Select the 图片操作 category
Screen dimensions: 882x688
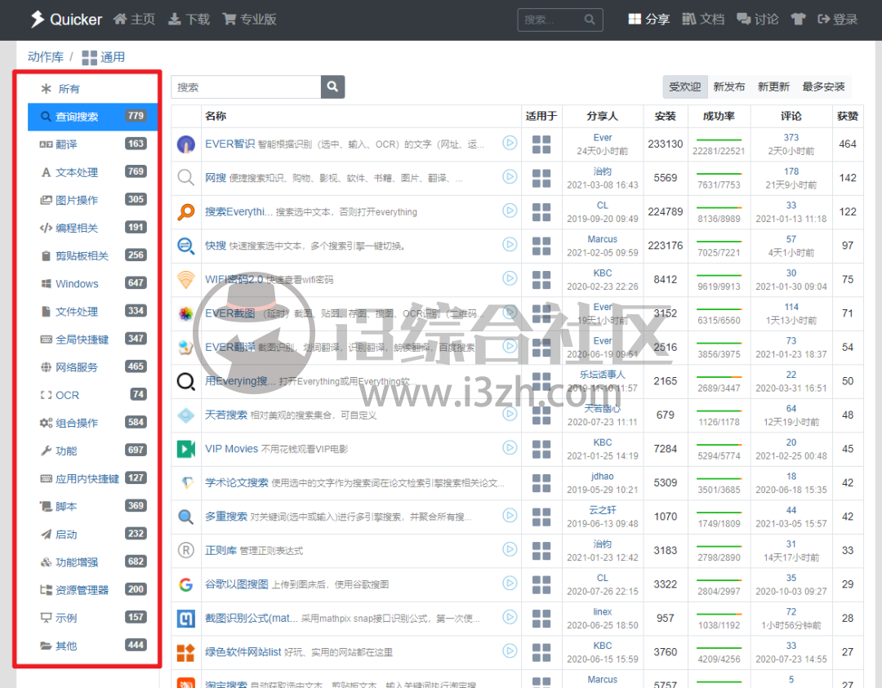93,199
